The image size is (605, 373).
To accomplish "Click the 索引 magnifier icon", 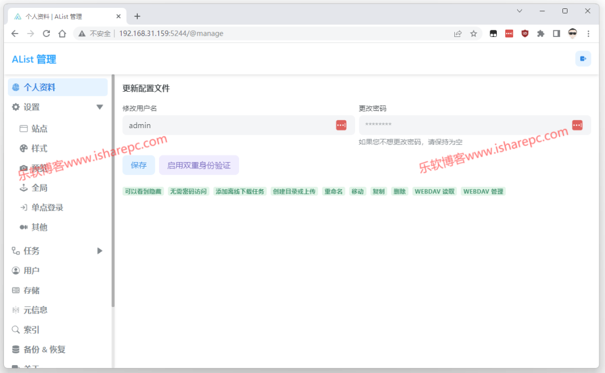I will [x=16, y=329].
